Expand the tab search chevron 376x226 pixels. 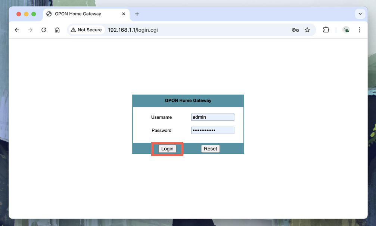pos(360,14)
